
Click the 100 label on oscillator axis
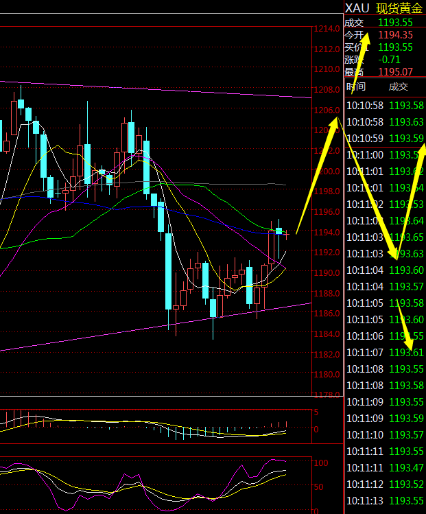[x=321, y=463]
